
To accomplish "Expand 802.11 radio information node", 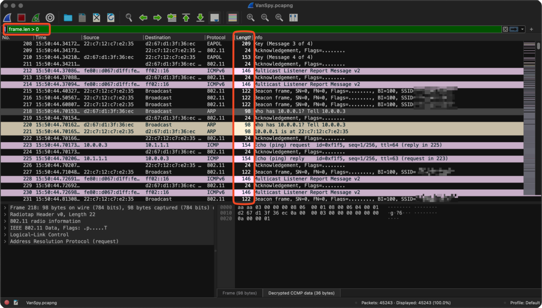I will pos(5,221).
